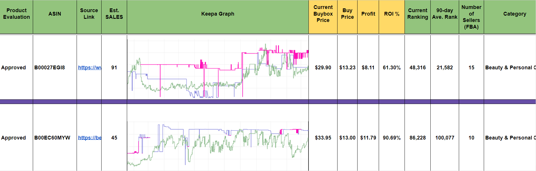Select the Number of Sellers (FBA) header
This screenshot has height=171, width=536.
point(471,17)
